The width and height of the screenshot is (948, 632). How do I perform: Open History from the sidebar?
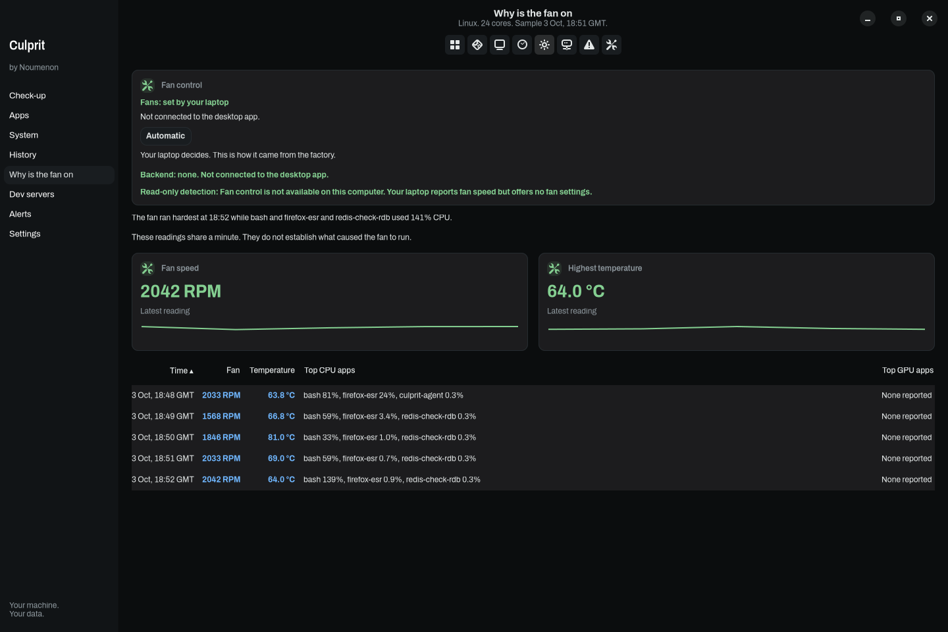tap(59, 155)
